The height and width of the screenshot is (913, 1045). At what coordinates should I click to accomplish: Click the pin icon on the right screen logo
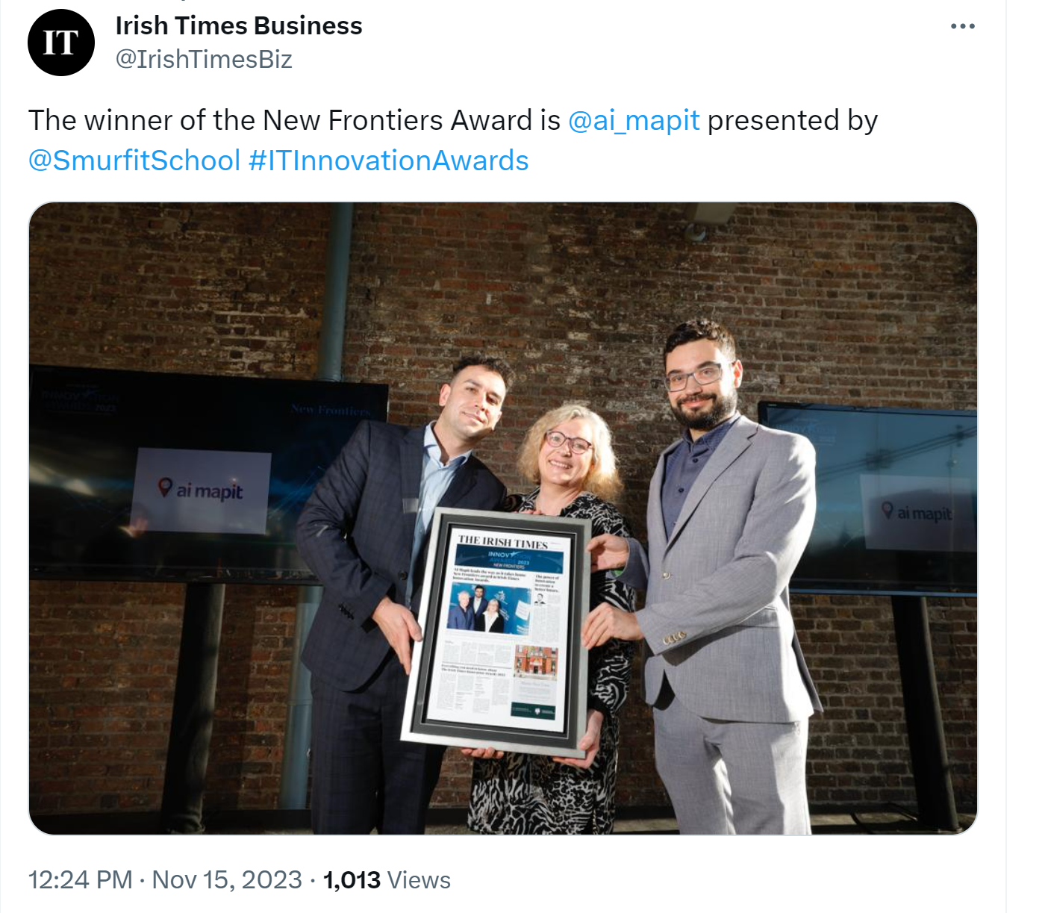(x=885, y=512)
